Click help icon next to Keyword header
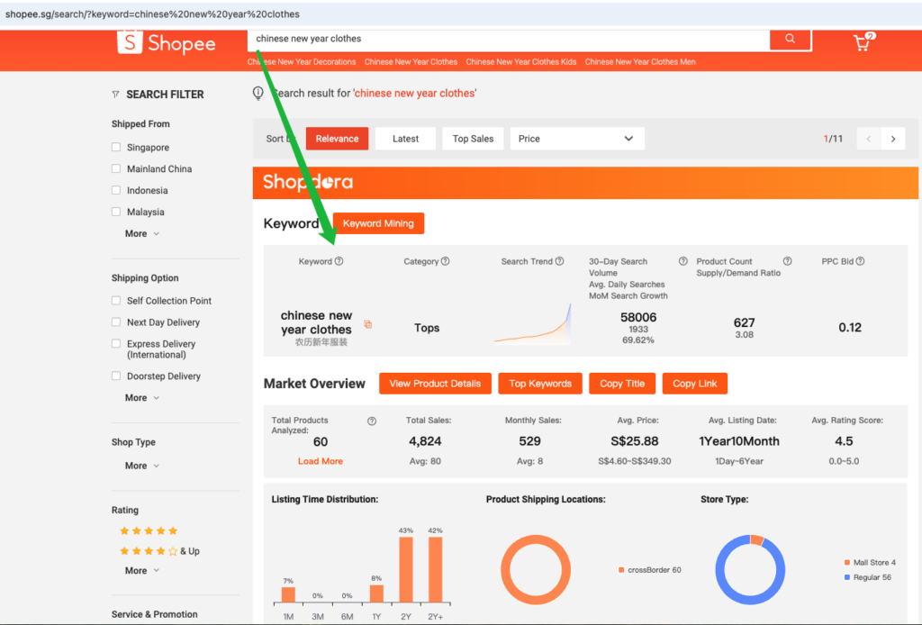Image resolution: width=922 pixels, height=625 pixels. point(339,262)
